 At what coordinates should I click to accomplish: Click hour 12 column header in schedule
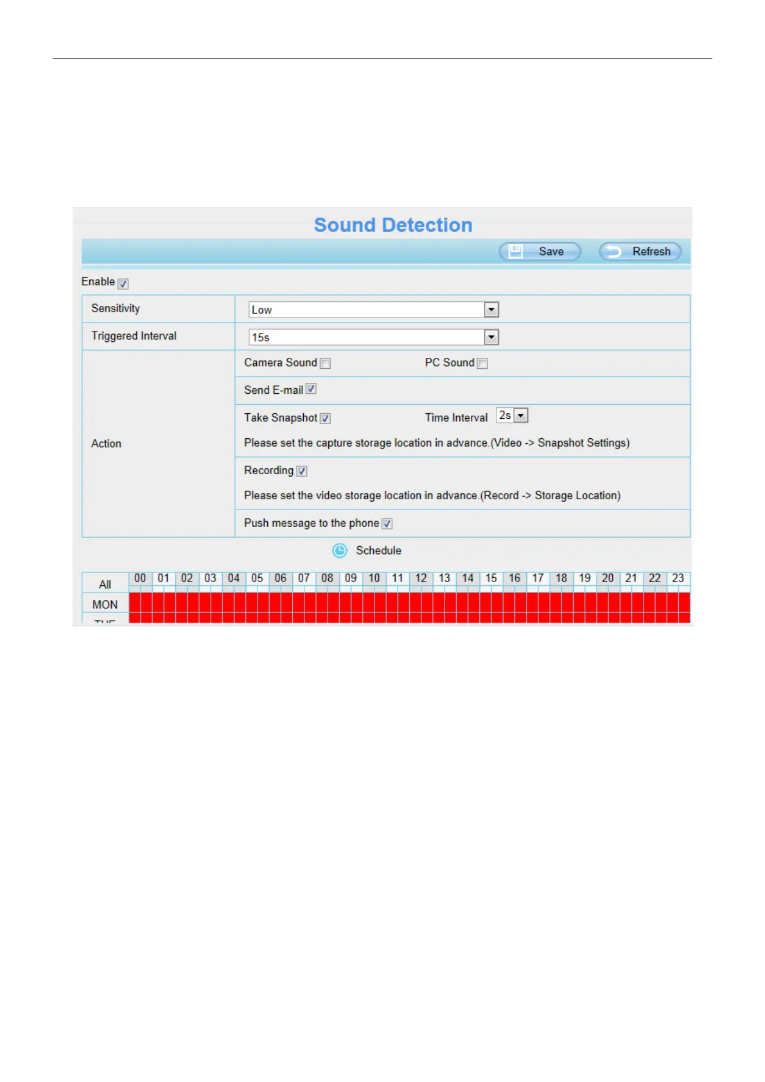click(421, 578)
